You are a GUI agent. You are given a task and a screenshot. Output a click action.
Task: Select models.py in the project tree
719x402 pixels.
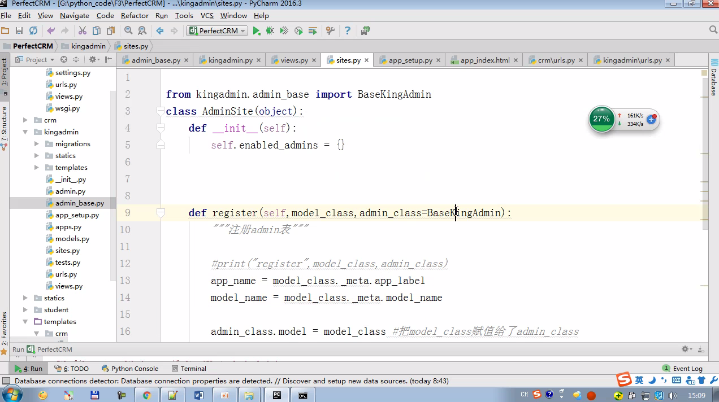[x=72, y=239]
